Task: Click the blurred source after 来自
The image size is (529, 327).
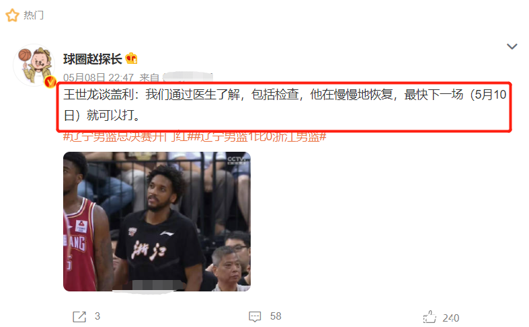Action: coord(188,77)
